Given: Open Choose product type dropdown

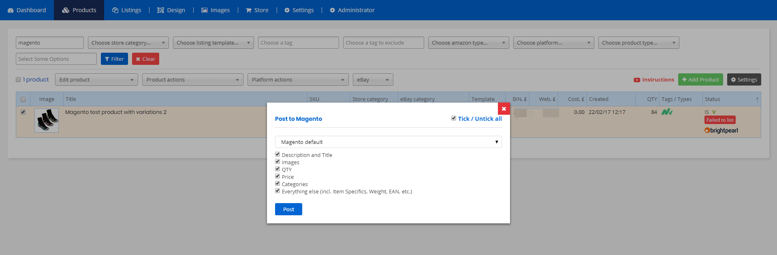Looking at the screenshot, I should (x=639, y=43).
